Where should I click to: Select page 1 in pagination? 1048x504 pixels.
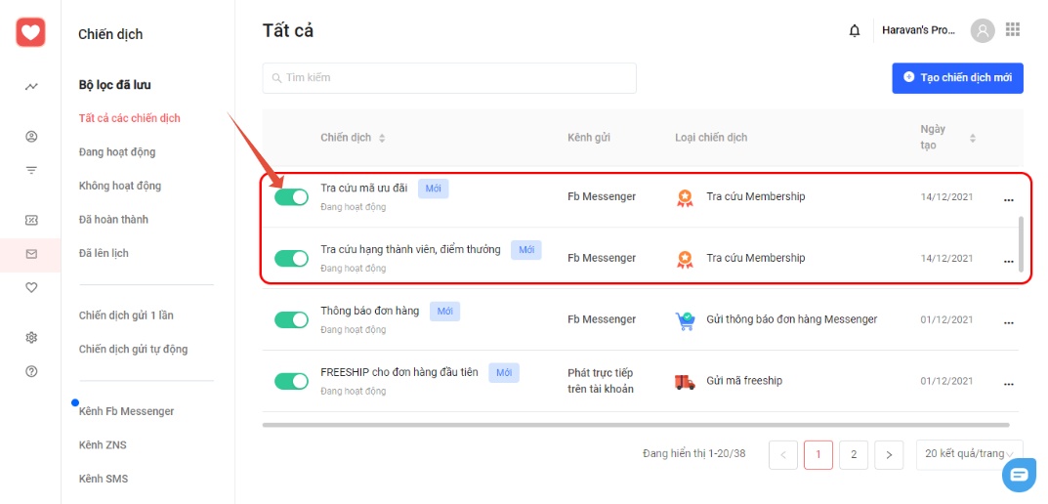[818, 454]
